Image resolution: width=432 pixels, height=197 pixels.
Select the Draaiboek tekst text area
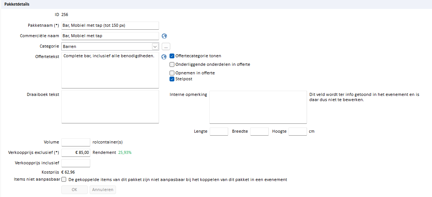[110, 106]
